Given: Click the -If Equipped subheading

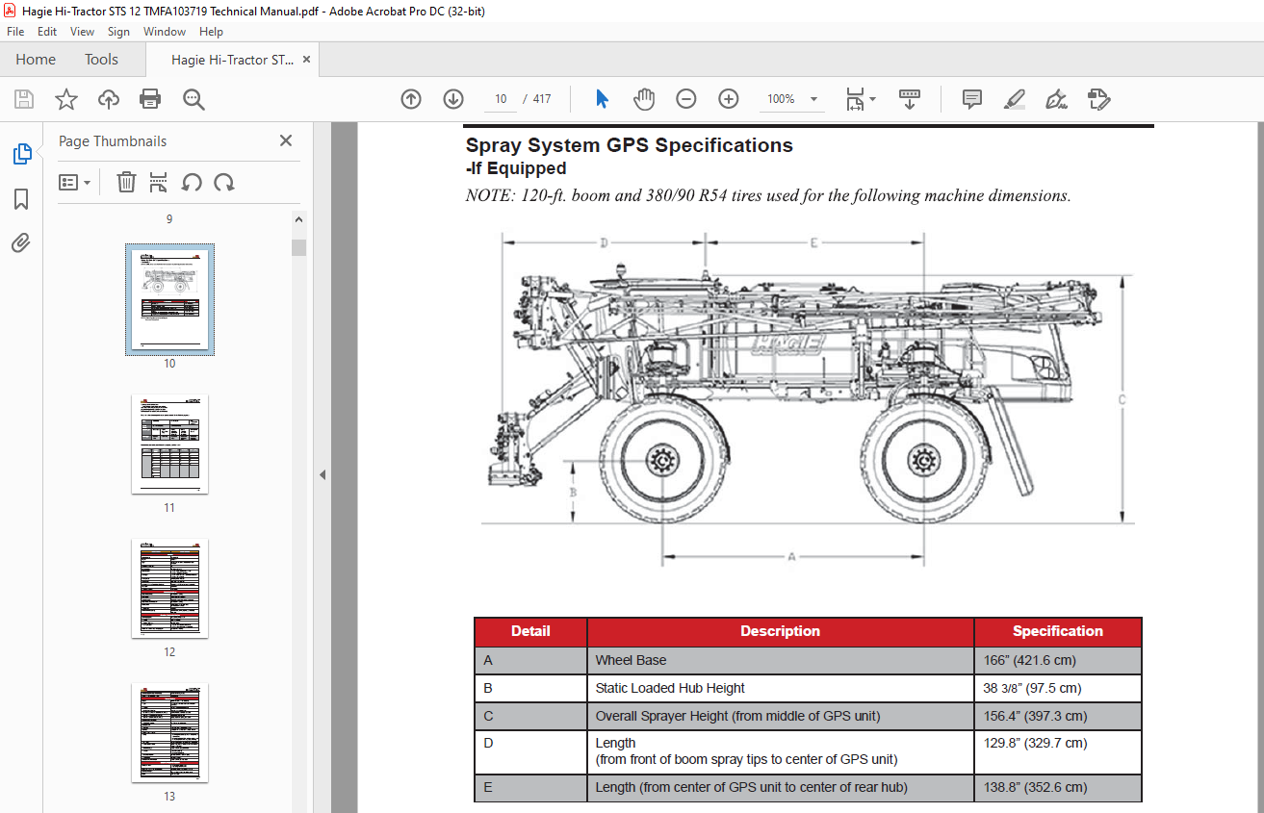Looking at the screenshot, I should pyautogui.click(x=516, y=169).
